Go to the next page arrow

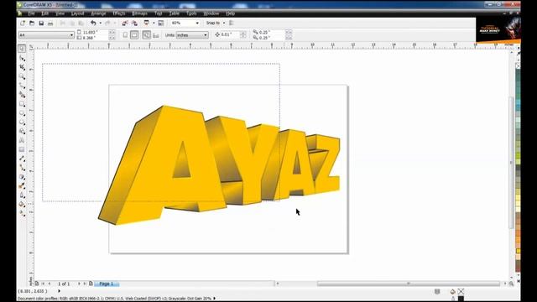pos(79,284)
